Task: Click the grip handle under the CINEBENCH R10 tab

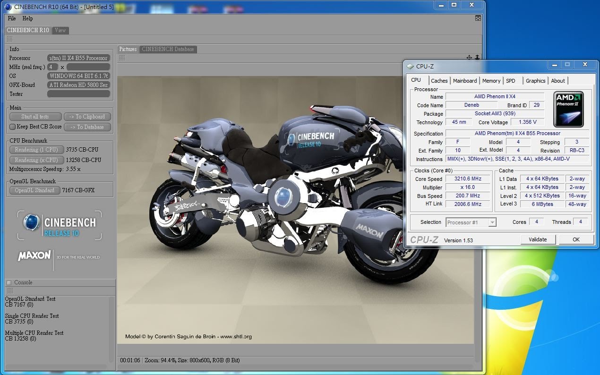Action: pos(9,39)
